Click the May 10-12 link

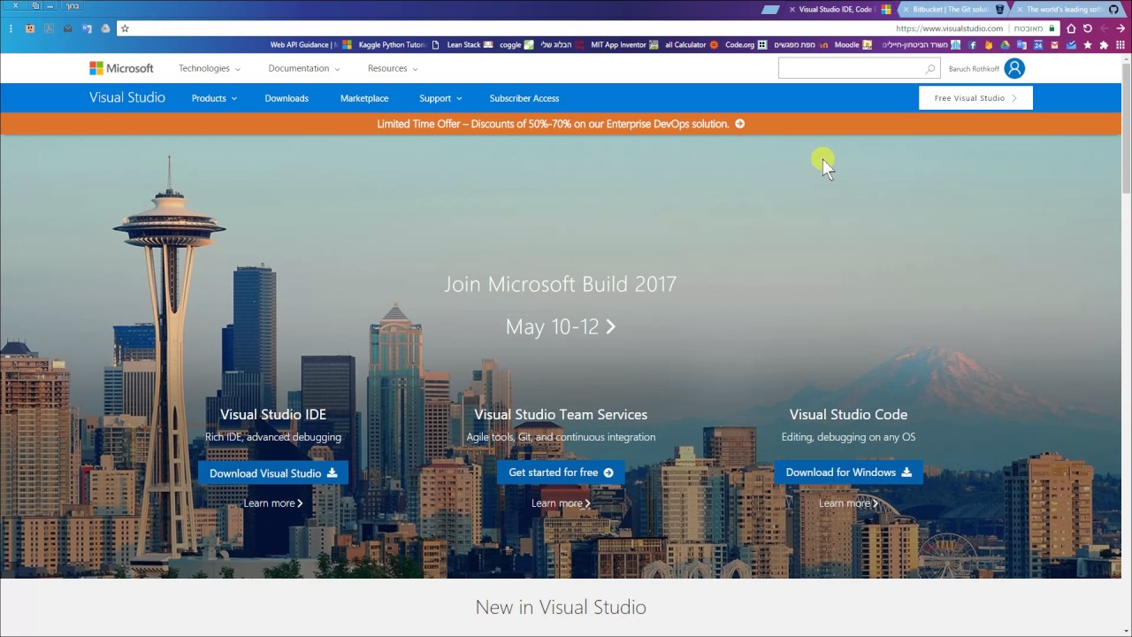click(x=560, y=326)
